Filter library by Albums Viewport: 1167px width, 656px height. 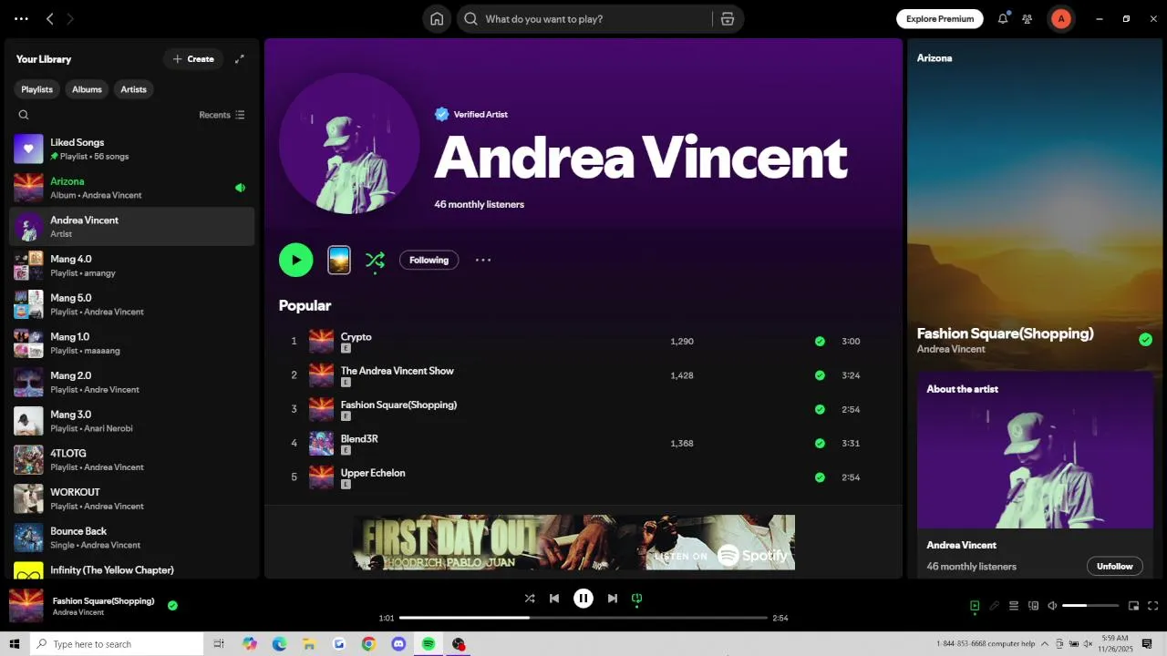pyautogui.click(x=87, y=89)
